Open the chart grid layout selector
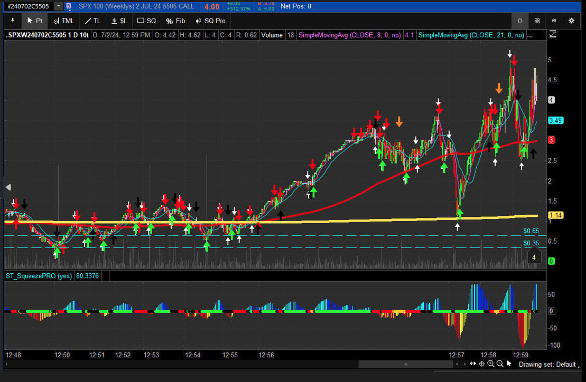The width and height of the screenshot is (586, 382). [x=537, y=21]
